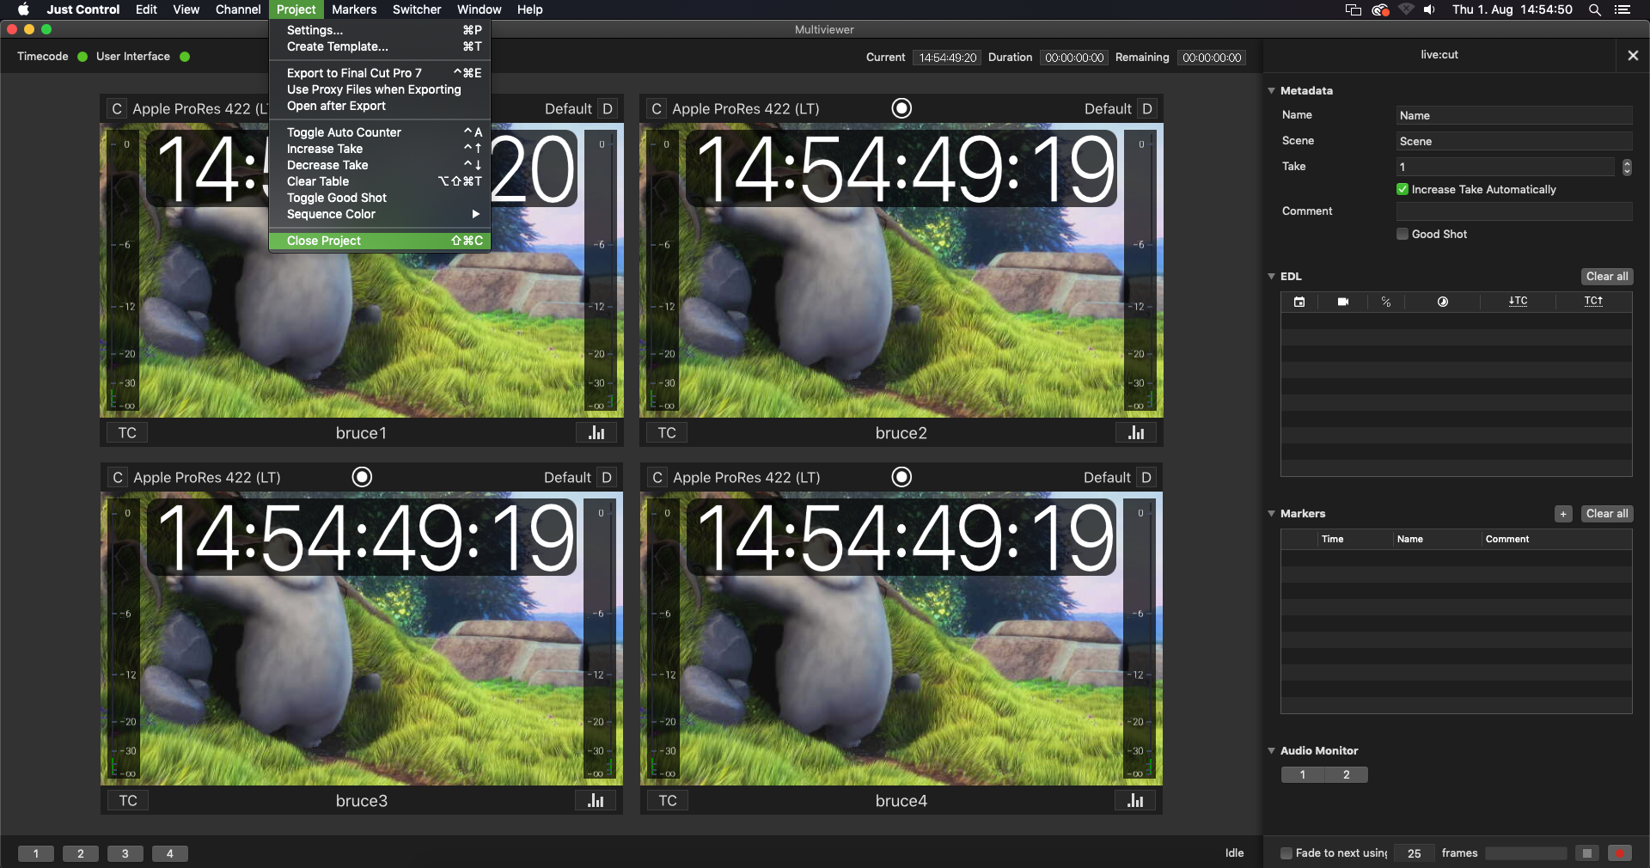The height and width of the screenshot is (868, 1650).
Task: Select the TC-in column header in EDL
Action: (x=1518, y=301)
